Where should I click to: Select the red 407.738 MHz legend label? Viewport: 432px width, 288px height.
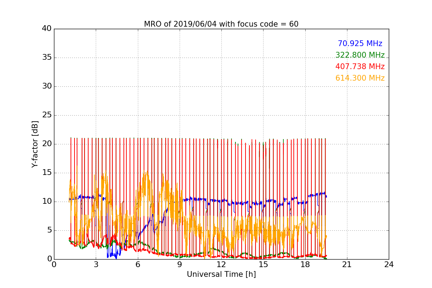tap(360, 67)
